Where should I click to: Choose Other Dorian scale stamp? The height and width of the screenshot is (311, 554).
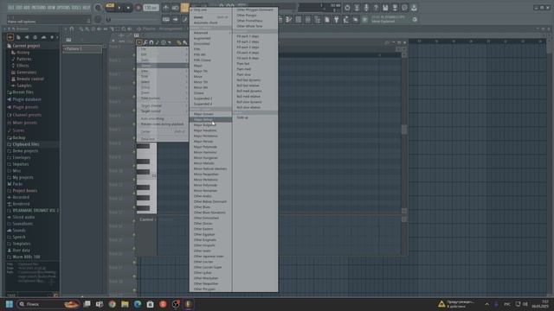(x=210, y=223)
